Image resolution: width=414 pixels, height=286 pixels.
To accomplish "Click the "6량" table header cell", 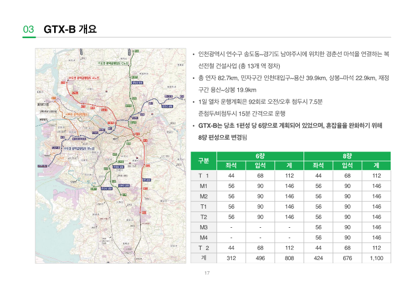I will [260, 156].
